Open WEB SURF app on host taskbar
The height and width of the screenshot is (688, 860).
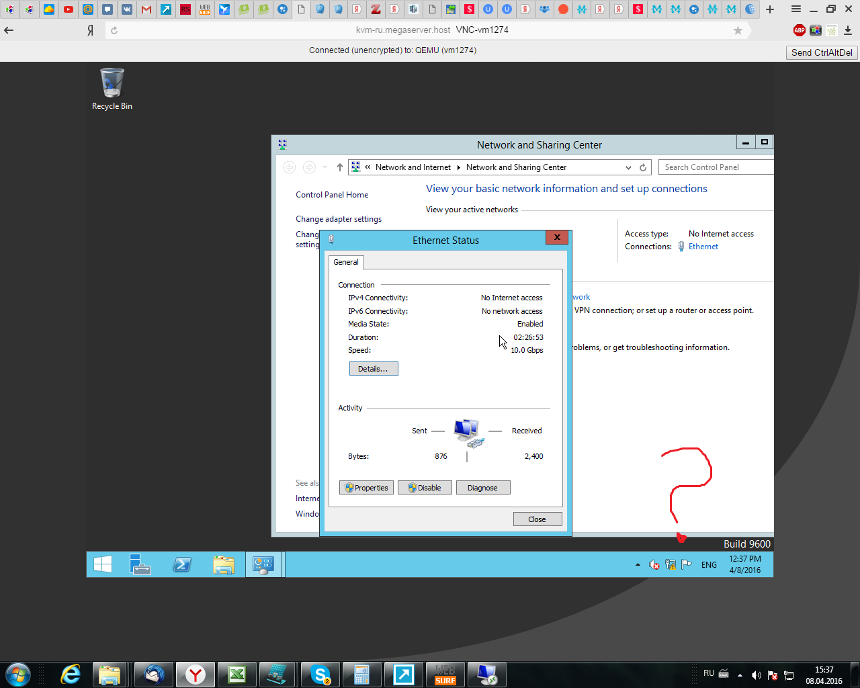(x=445, y=675)
